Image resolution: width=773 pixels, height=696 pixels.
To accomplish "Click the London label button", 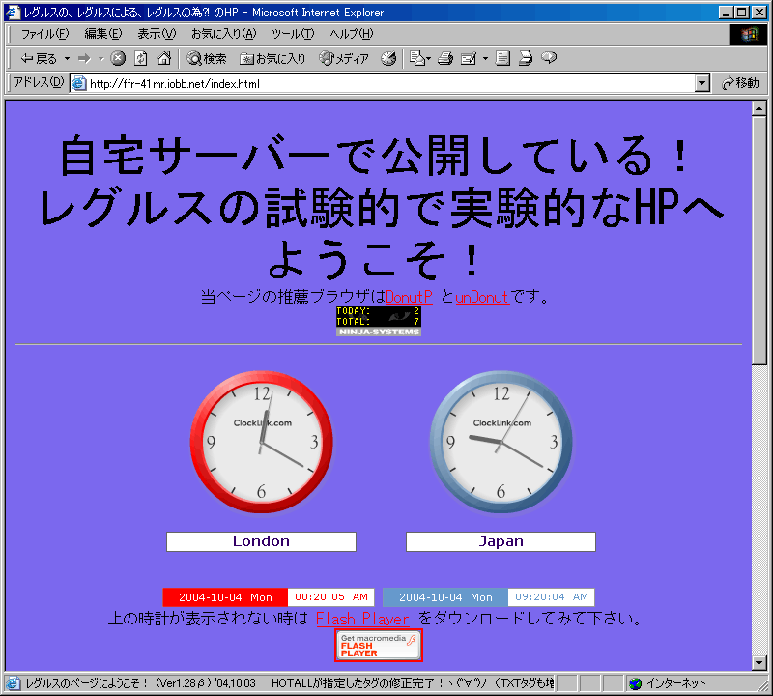I will click(x=261, y=541).
